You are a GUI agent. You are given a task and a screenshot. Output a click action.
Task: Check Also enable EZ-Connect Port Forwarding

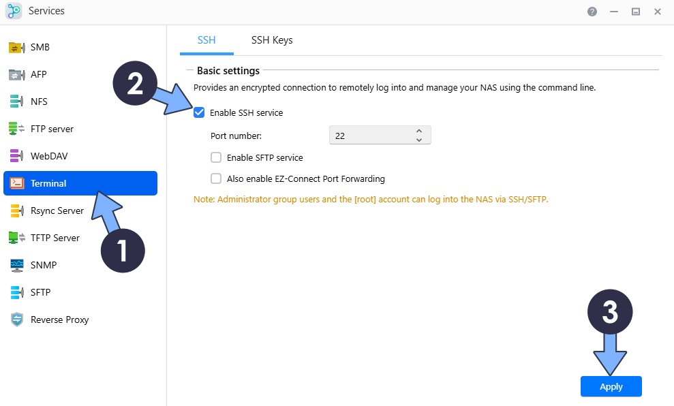click(216, 178)
